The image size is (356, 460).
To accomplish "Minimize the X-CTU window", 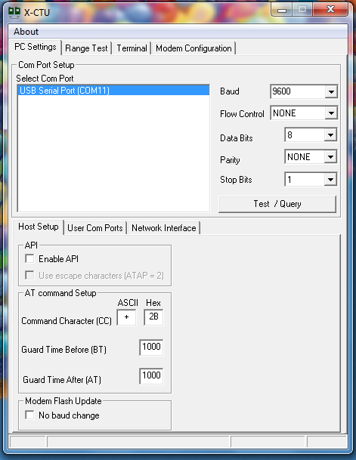I will click(282, 11).
